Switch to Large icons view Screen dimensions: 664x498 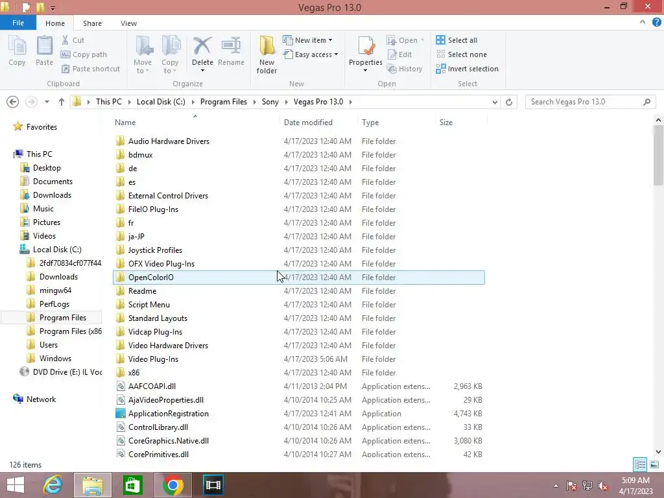[x=654, y=464]
